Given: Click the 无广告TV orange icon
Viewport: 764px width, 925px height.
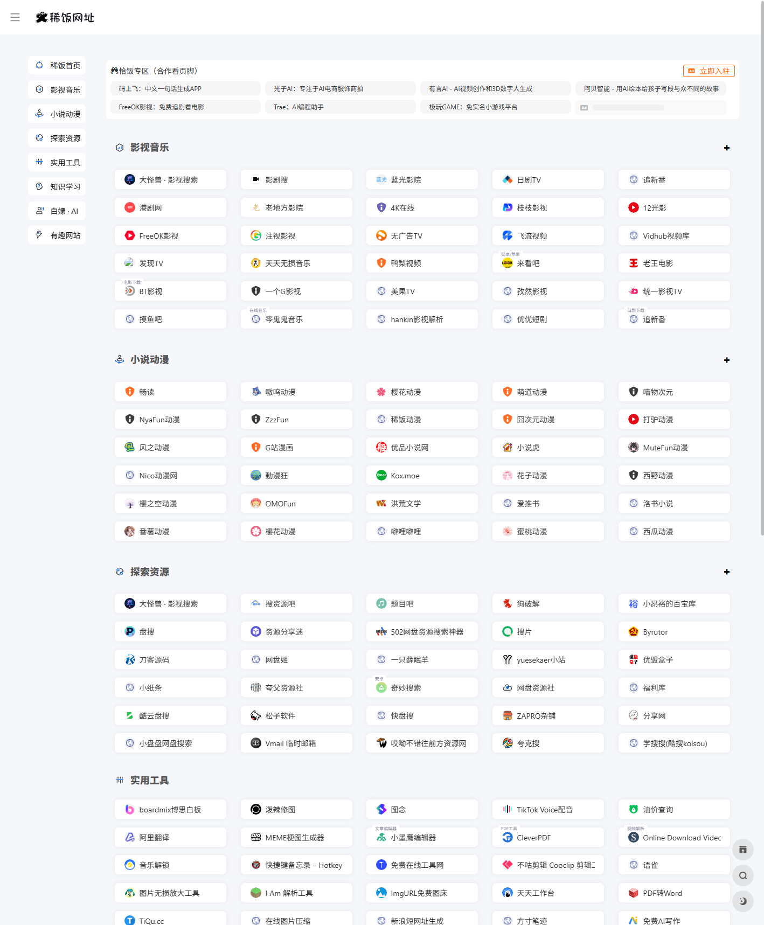Looking at the screenshot, I should point(381,235).
